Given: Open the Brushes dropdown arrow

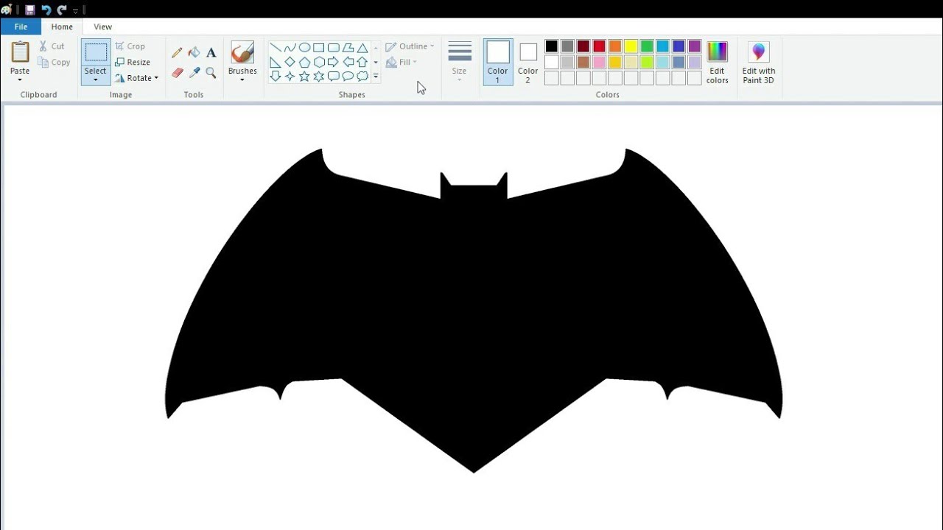Looking at the screenshot, I should click(x=242, y=79).
